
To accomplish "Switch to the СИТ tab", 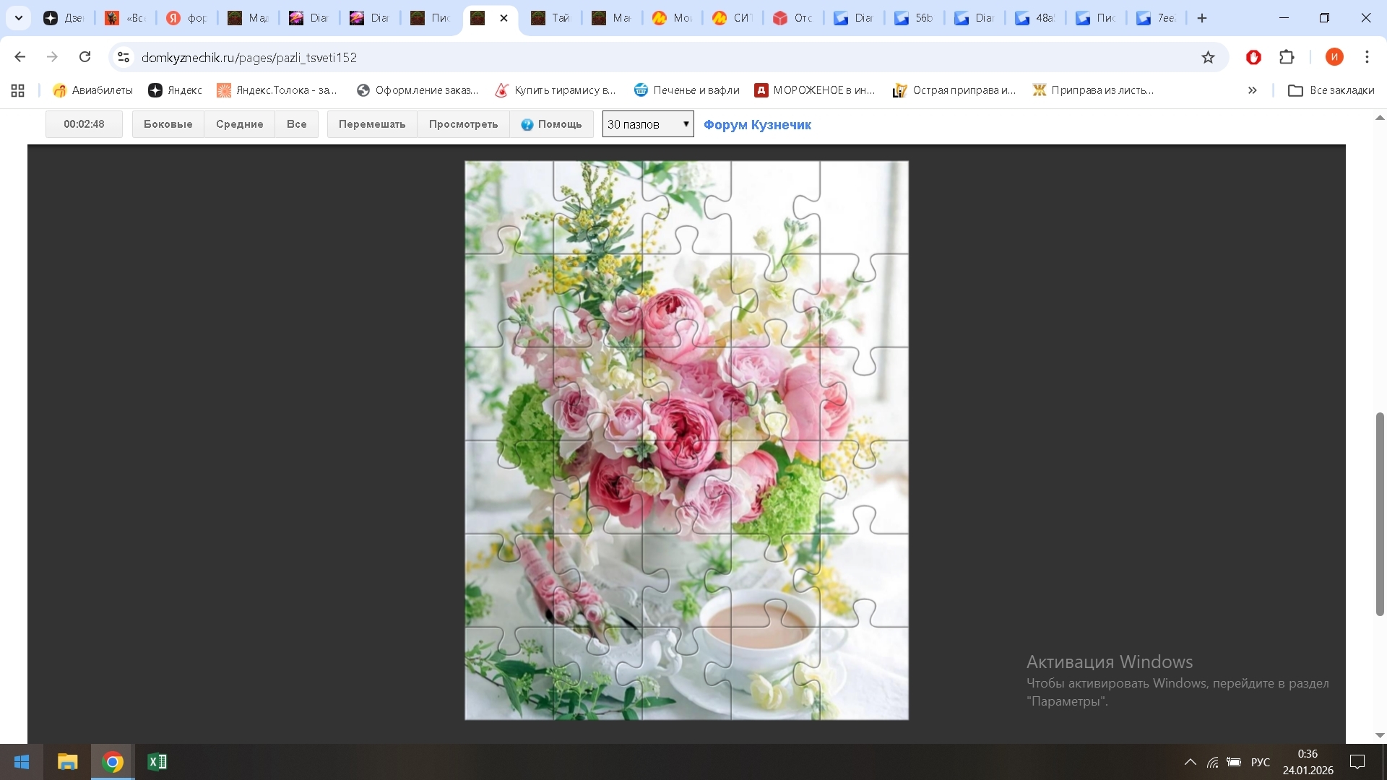I will [733, 18].
